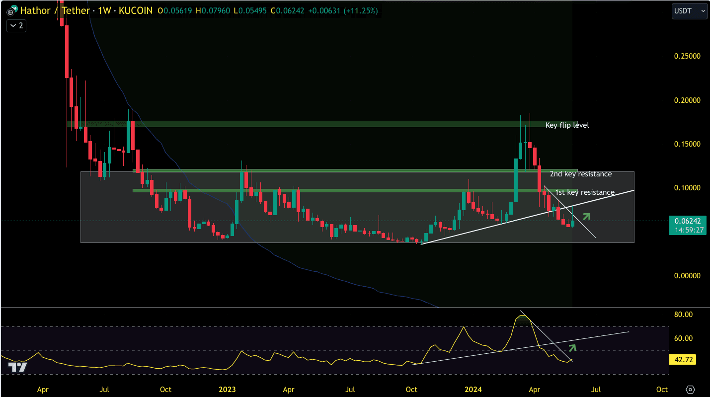Click the 2023 label on time axis
Screen dimensions: 710x397
(x=227, y=390)
